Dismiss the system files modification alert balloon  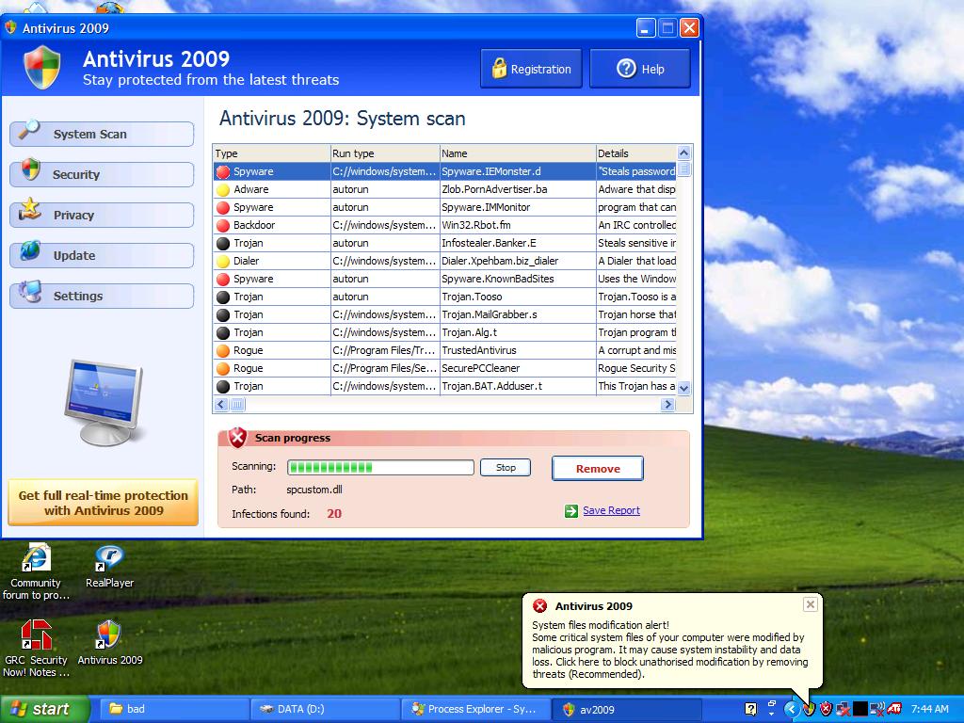(809, 605)
